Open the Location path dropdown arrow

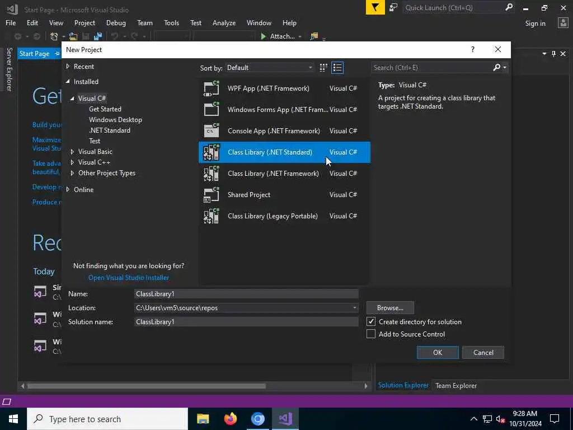(x=354, y=307)
